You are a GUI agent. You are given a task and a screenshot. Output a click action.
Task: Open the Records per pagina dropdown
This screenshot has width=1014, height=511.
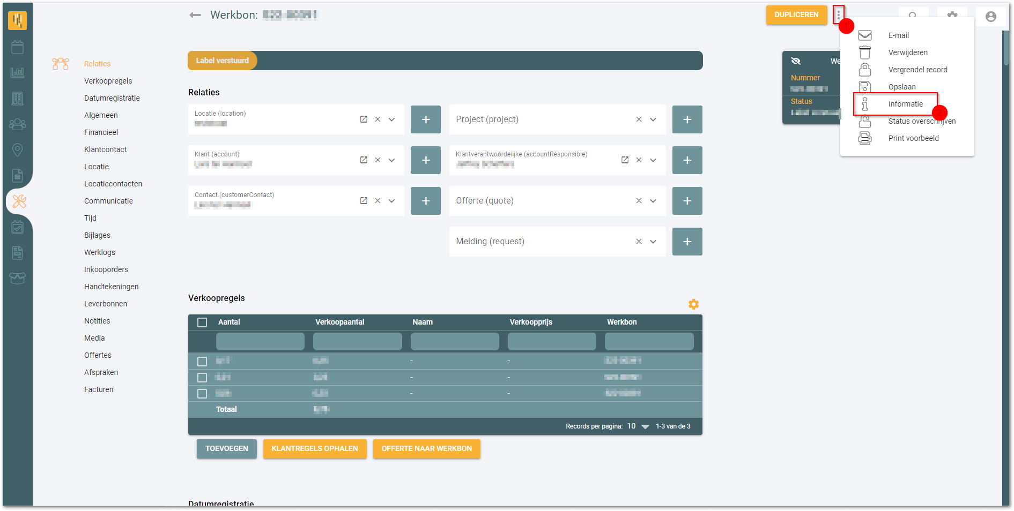(638, 426)
